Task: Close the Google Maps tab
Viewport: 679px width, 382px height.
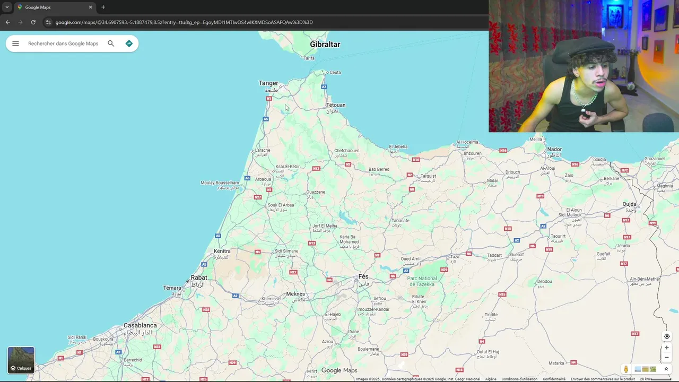Action: (90, 7)
